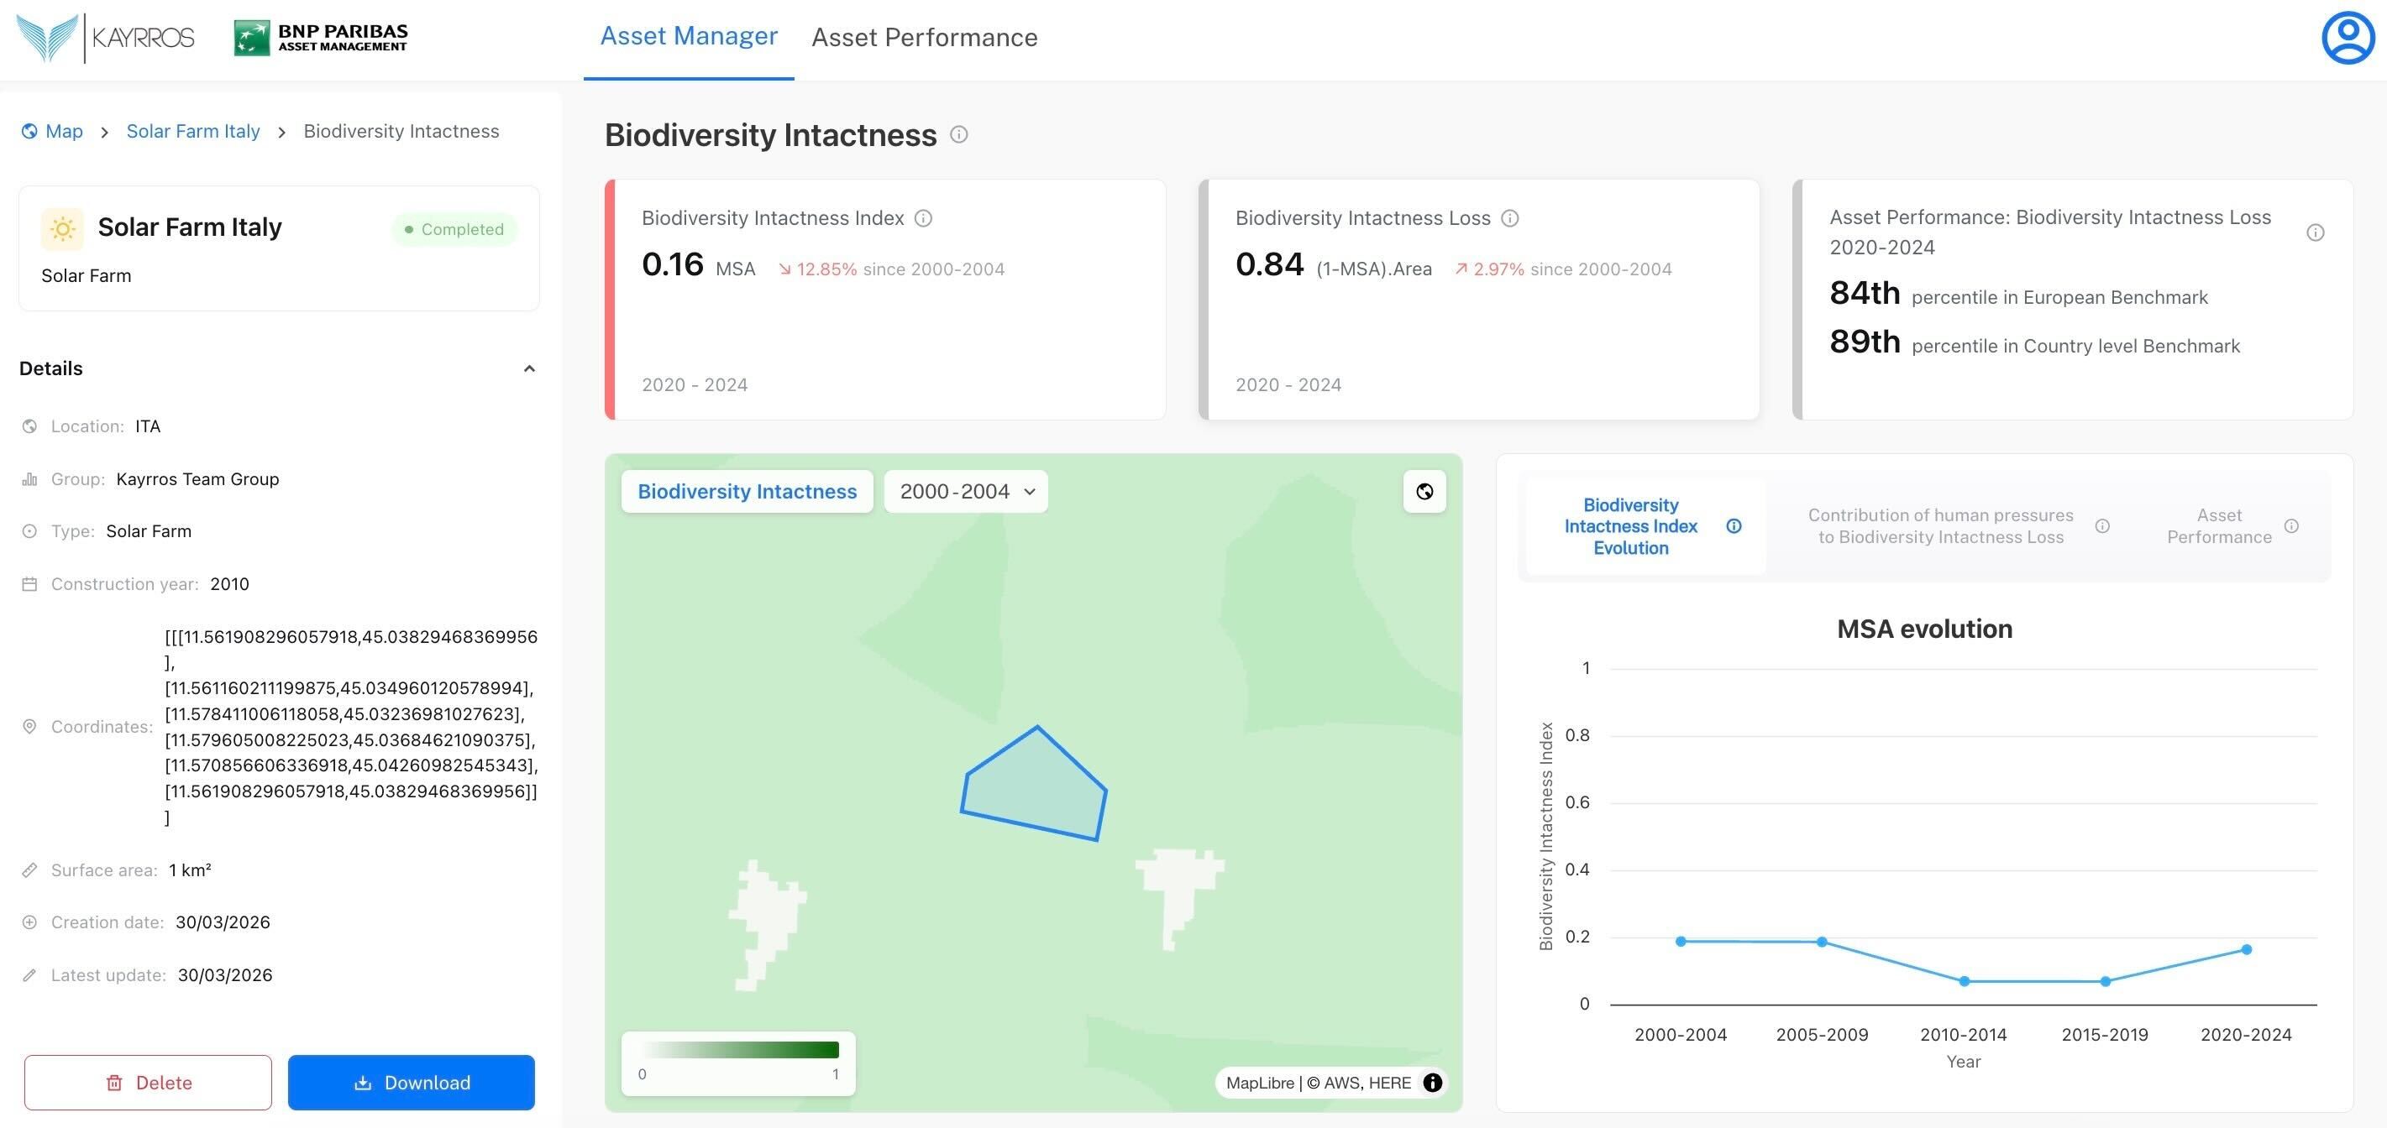Collapse the Details section
Viewport: 2387px width, 1128px height.
coord(529,368)
